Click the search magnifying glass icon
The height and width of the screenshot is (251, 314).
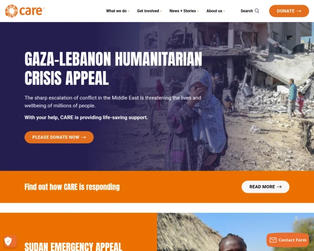tap(257, 11)
